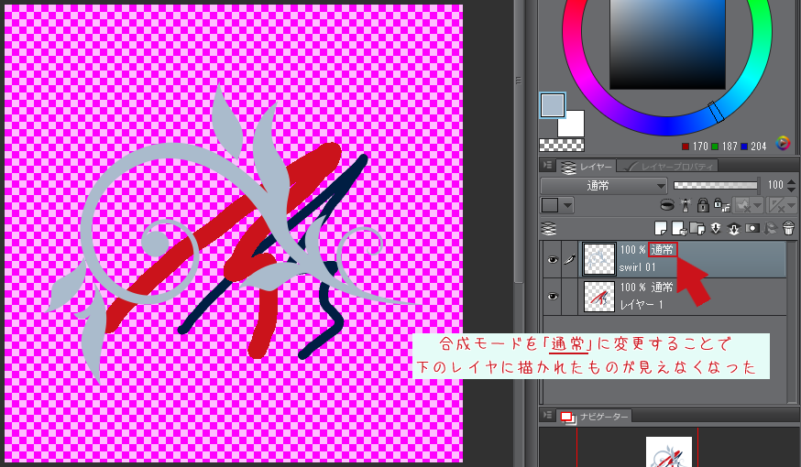This screenshot has height=467, width=801.
Task: Click the two-pane layer display icon
Action: coord(549,228)
